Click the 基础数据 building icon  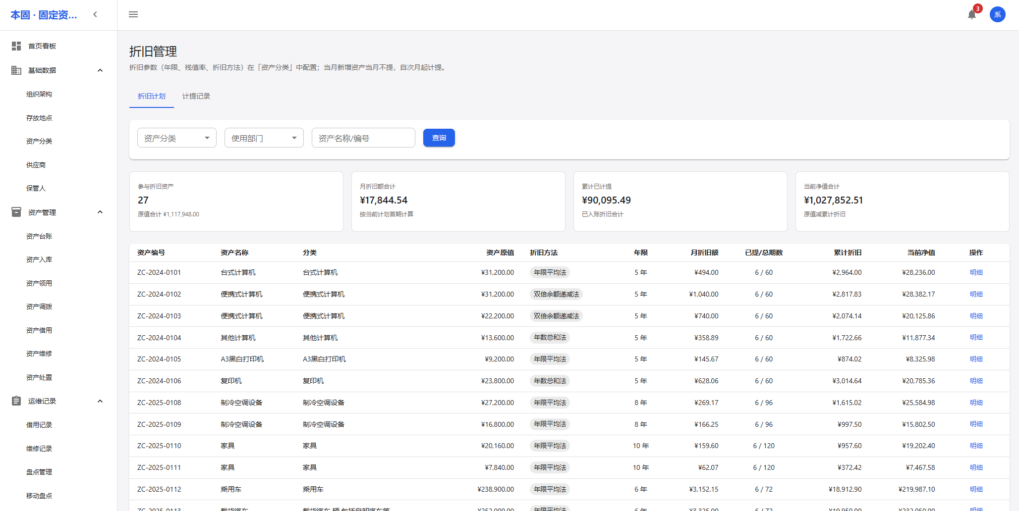[16, 70]
